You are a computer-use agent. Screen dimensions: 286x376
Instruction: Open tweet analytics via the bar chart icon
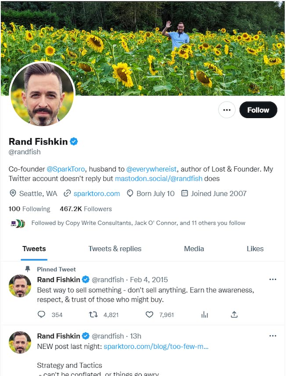pos(204,315)
